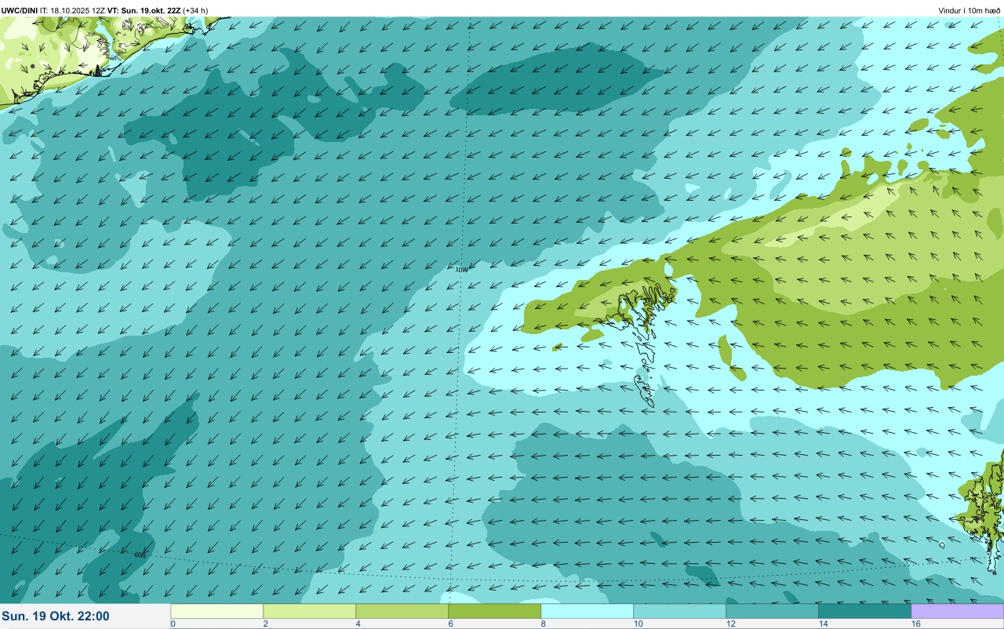
Task: Click the legend value '2'
Action: click(x=265, y=624)
